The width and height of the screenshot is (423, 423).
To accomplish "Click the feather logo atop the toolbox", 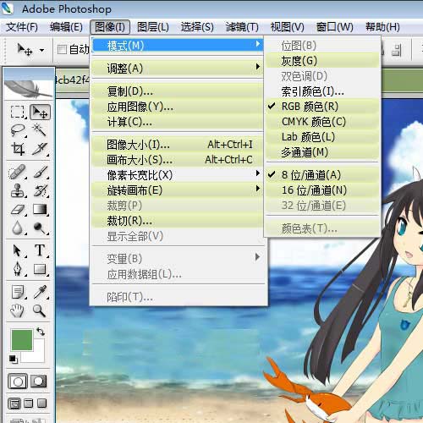I will pyautogui.click(x=29, y=89).
